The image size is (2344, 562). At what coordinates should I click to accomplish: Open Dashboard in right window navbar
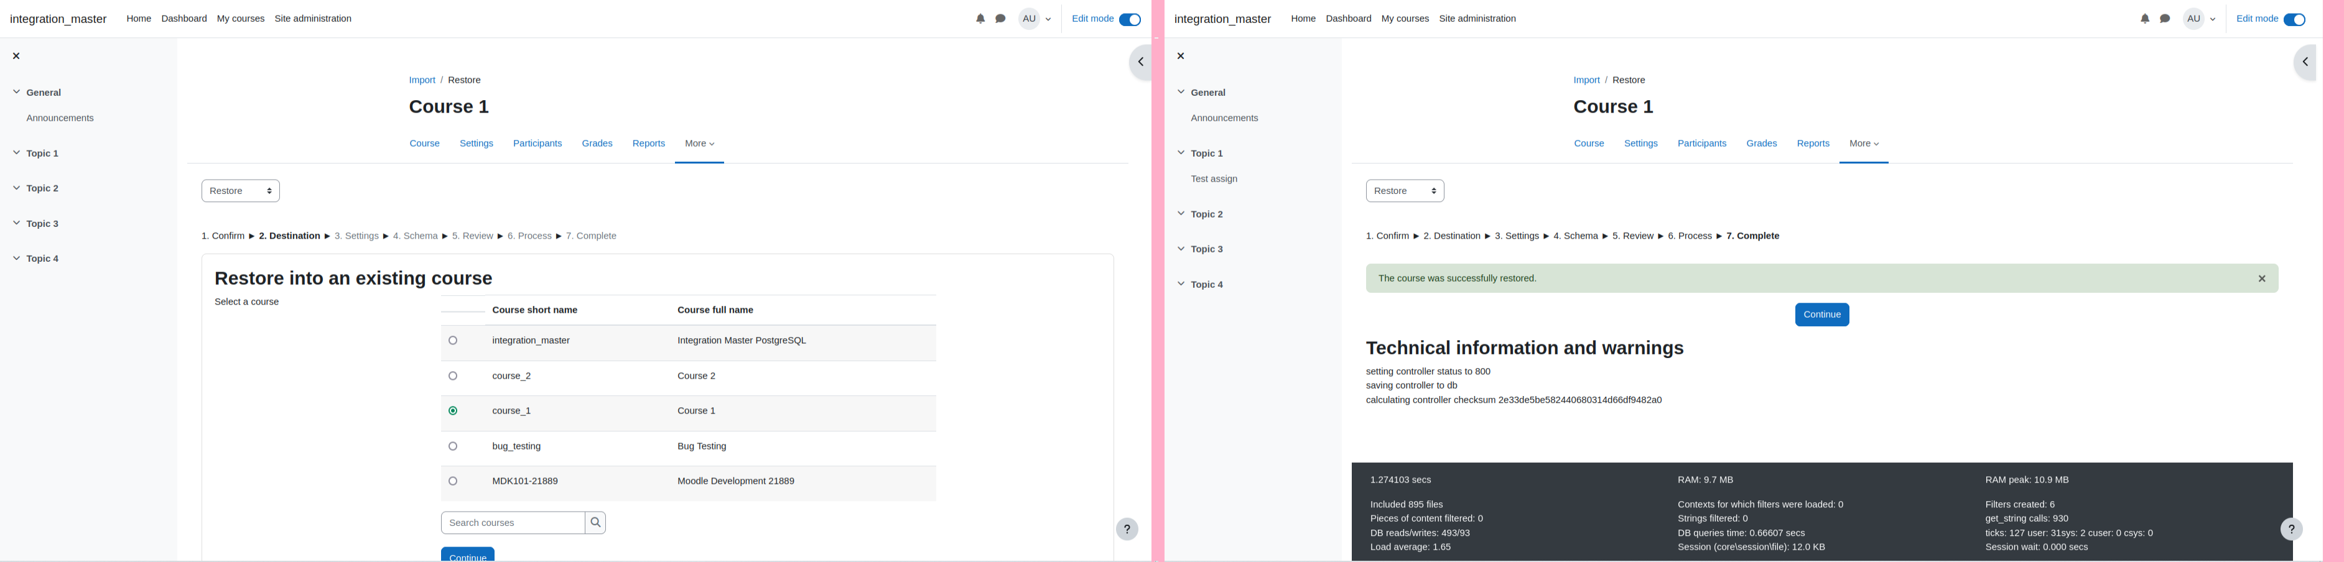1349,19
